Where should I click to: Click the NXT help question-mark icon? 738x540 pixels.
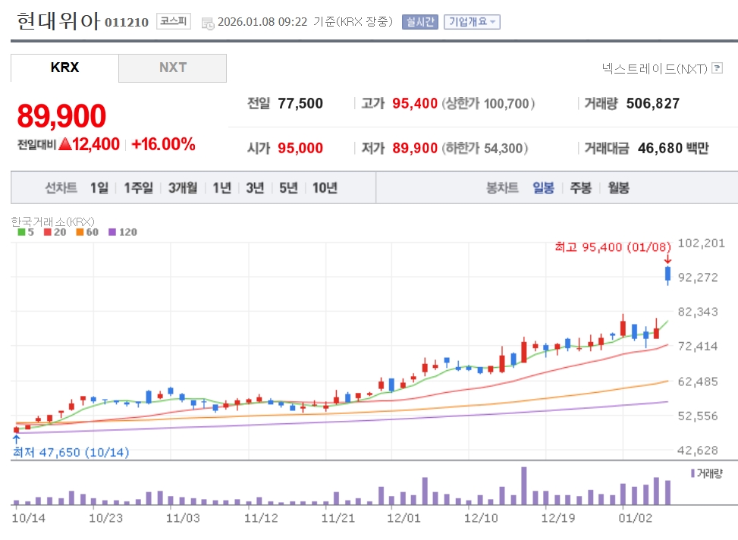(717, 69)
